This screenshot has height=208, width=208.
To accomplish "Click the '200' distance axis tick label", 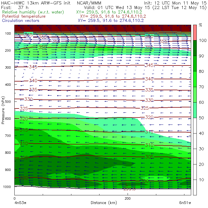I will tap(128, 198).
